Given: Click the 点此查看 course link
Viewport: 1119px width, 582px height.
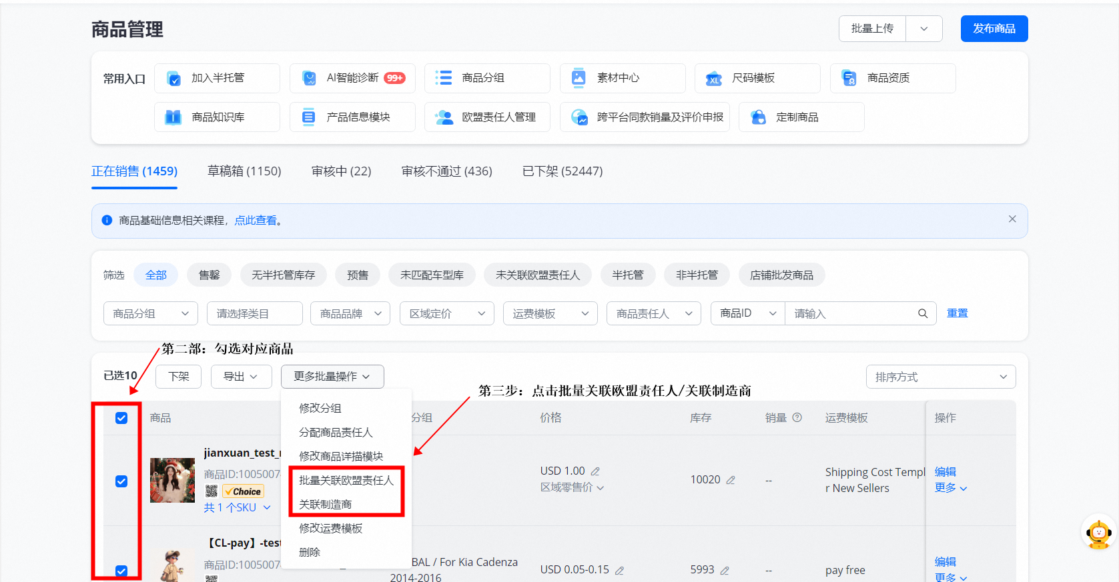Looking at the screenshot, I should point(255,221).
